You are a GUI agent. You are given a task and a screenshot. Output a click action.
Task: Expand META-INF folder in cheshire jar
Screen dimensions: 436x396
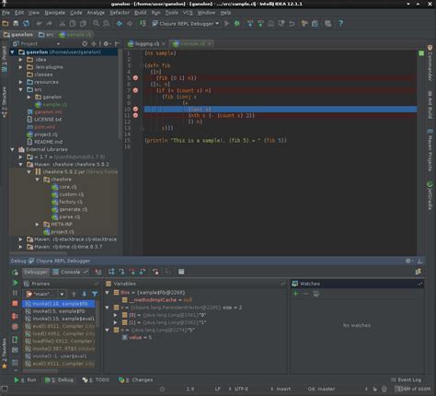(37, 225)
